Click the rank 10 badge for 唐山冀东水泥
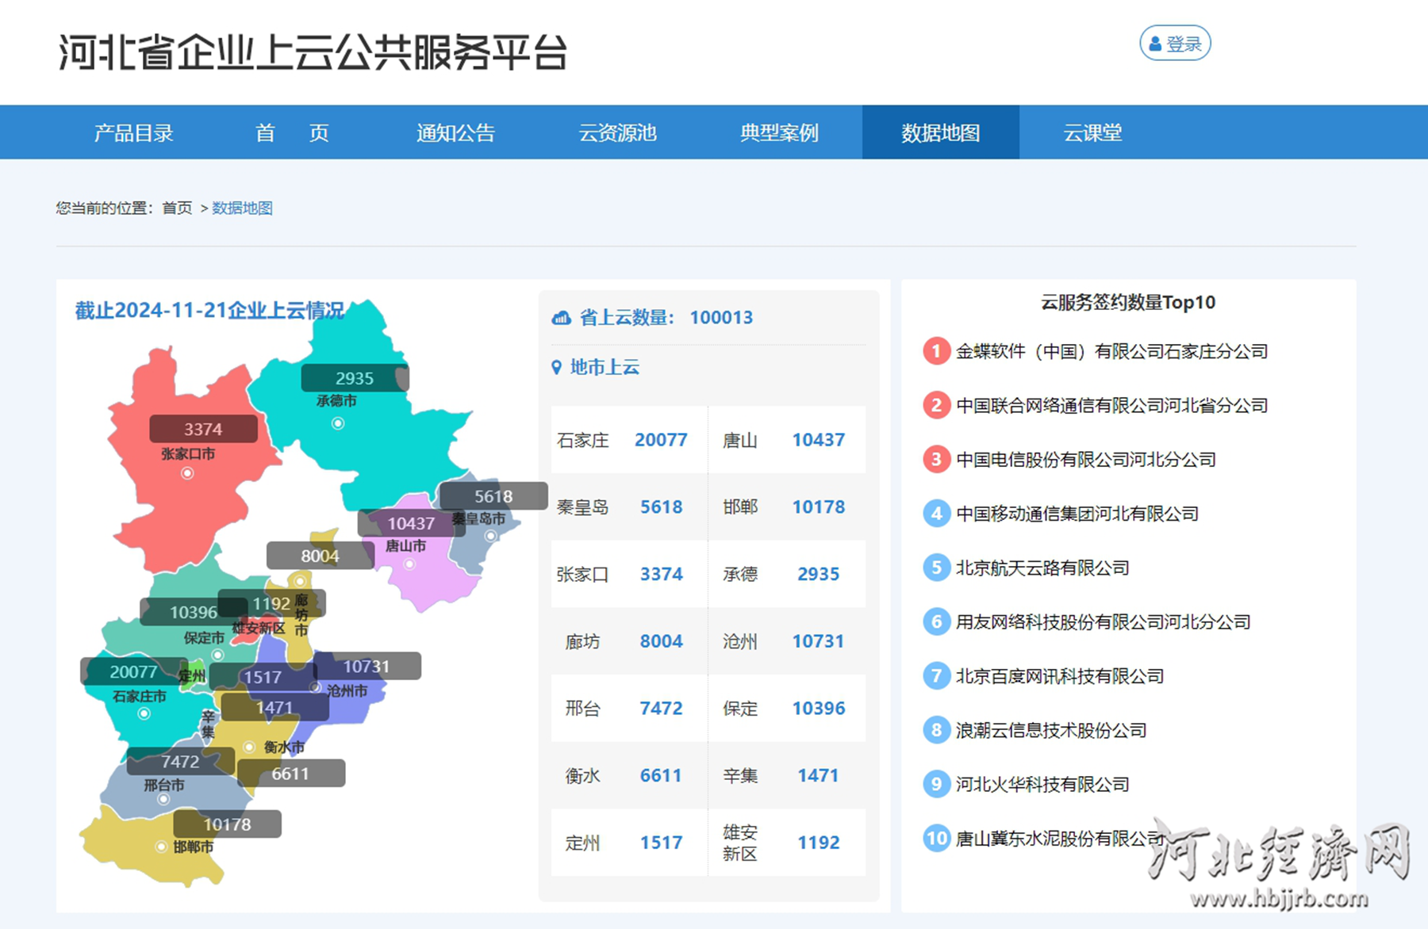 936,838
